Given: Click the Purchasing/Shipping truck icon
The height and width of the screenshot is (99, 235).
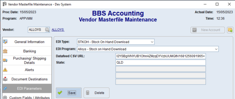Looking at the screenshot, I should pyautogui.click(x=5, y=60).
